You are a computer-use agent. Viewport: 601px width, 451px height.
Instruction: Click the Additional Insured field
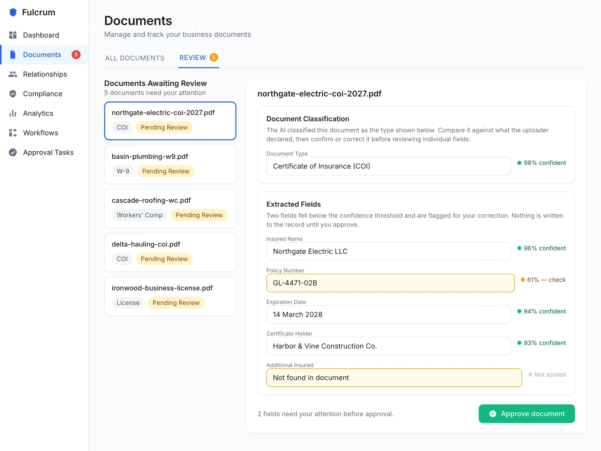pyautogui.click(x=394, y=378)
